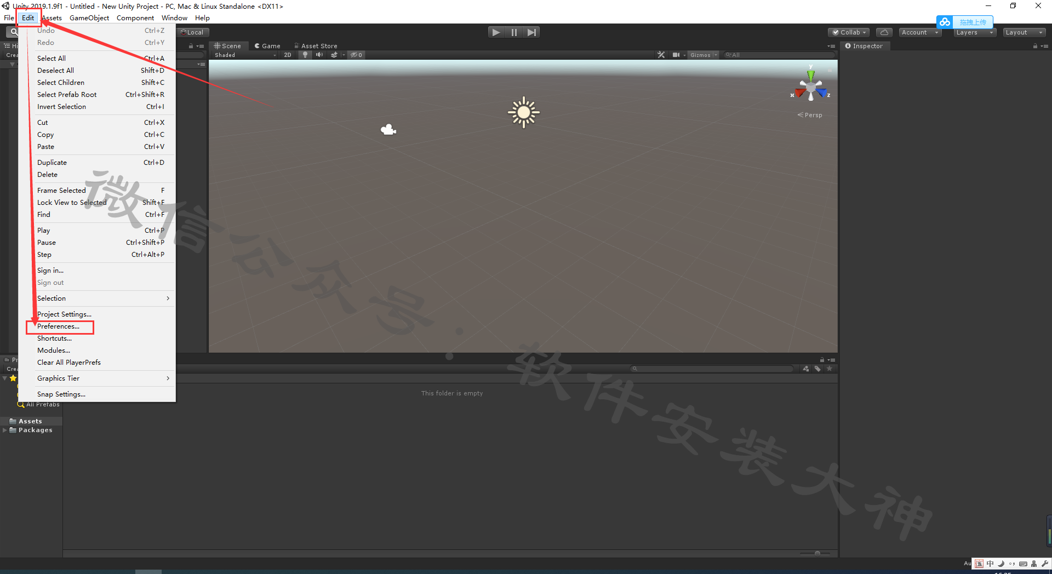This screenshot has height=574, width=1052.
Task: Toggle the Project panel lock icon
Action: (x=822, y=360)
